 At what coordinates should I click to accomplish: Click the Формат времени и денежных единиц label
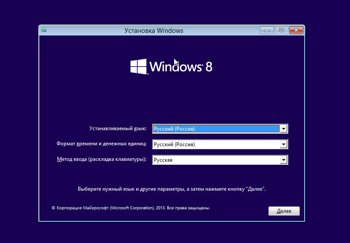click(x=102, y=144)
